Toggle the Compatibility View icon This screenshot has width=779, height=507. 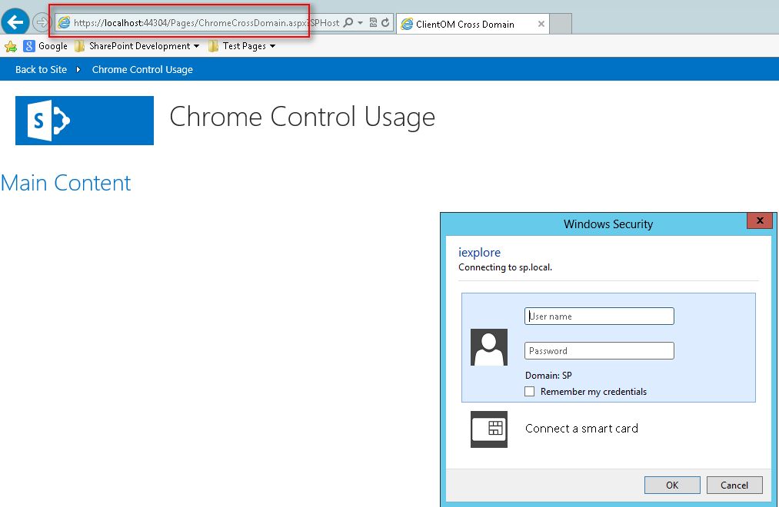coord(373,22)
